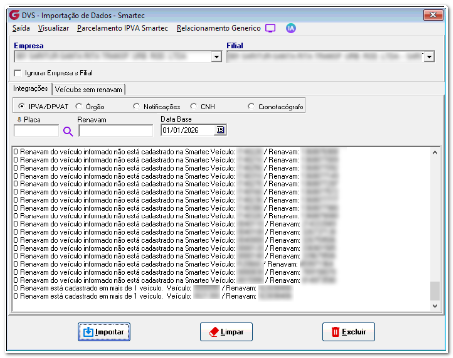Click the log scrollbar up arrow
The height and width of the screenshot is (358, 453).
[435, 153]
